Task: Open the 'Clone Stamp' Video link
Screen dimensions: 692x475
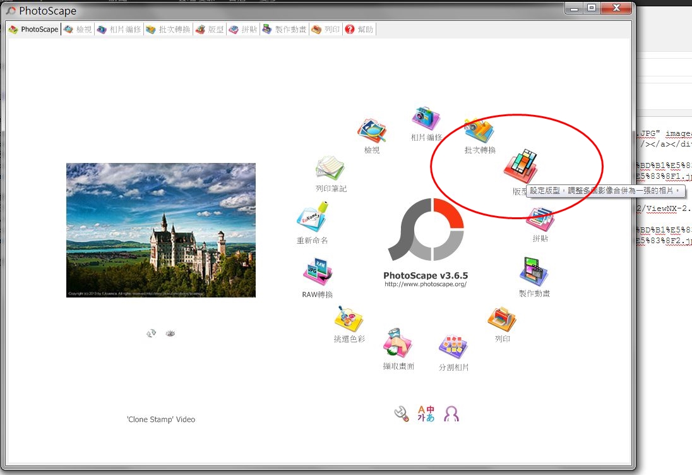Action: [161, 419]
